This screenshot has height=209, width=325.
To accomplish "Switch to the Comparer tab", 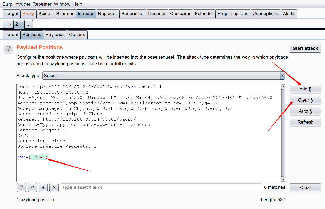I will point(180,14).
